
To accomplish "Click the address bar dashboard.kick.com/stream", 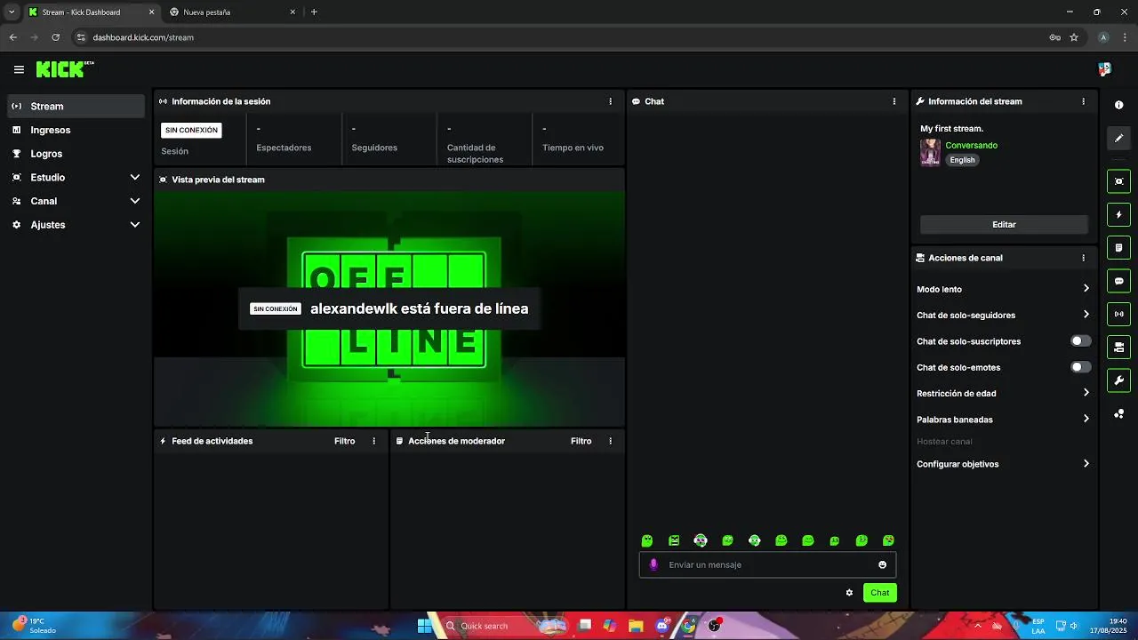I will point(143,37).
